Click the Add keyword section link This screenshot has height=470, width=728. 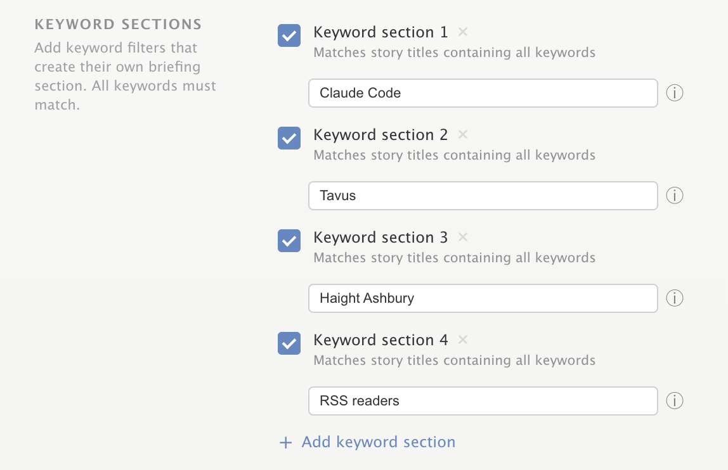click(x=378, y=442)
